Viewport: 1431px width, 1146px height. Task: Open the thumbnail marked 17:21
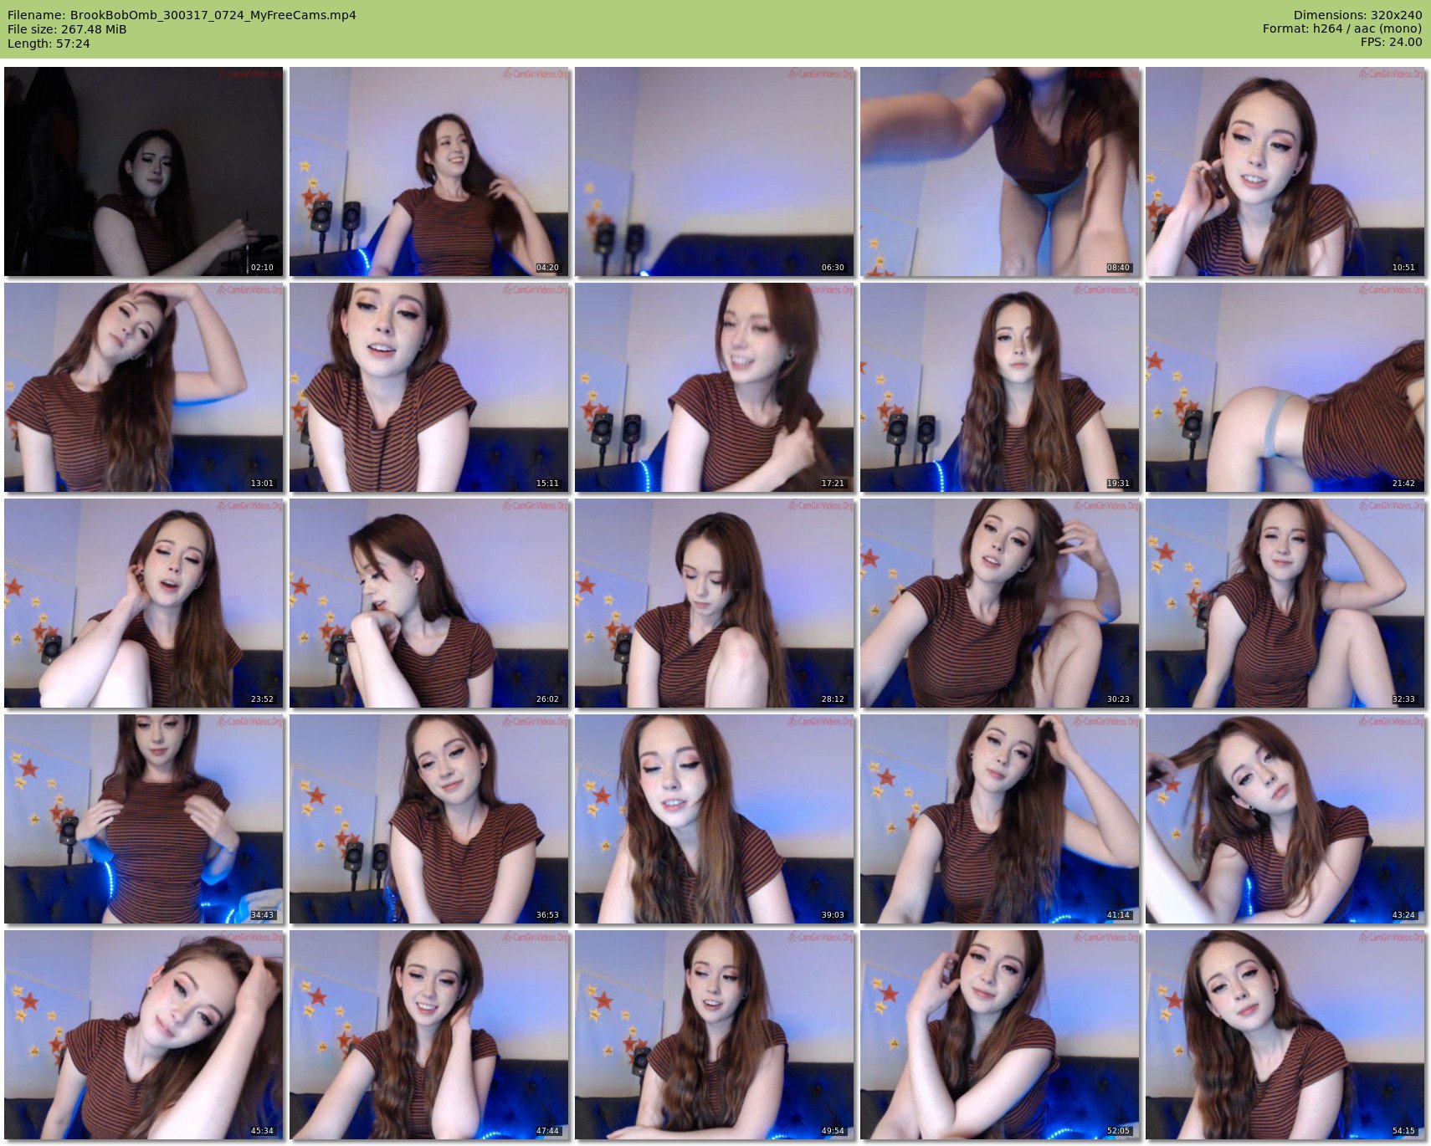(x=714, y=387)
